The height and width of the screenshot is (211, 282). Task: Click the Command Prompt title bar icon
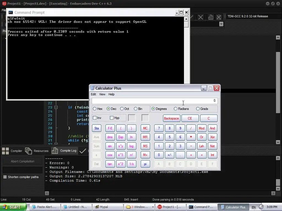click(x=11, y=12)
